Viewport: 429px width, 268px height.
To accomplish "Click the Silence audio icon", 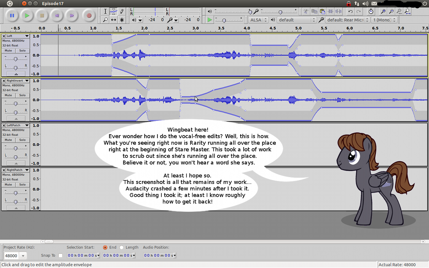I will point(338,12).
